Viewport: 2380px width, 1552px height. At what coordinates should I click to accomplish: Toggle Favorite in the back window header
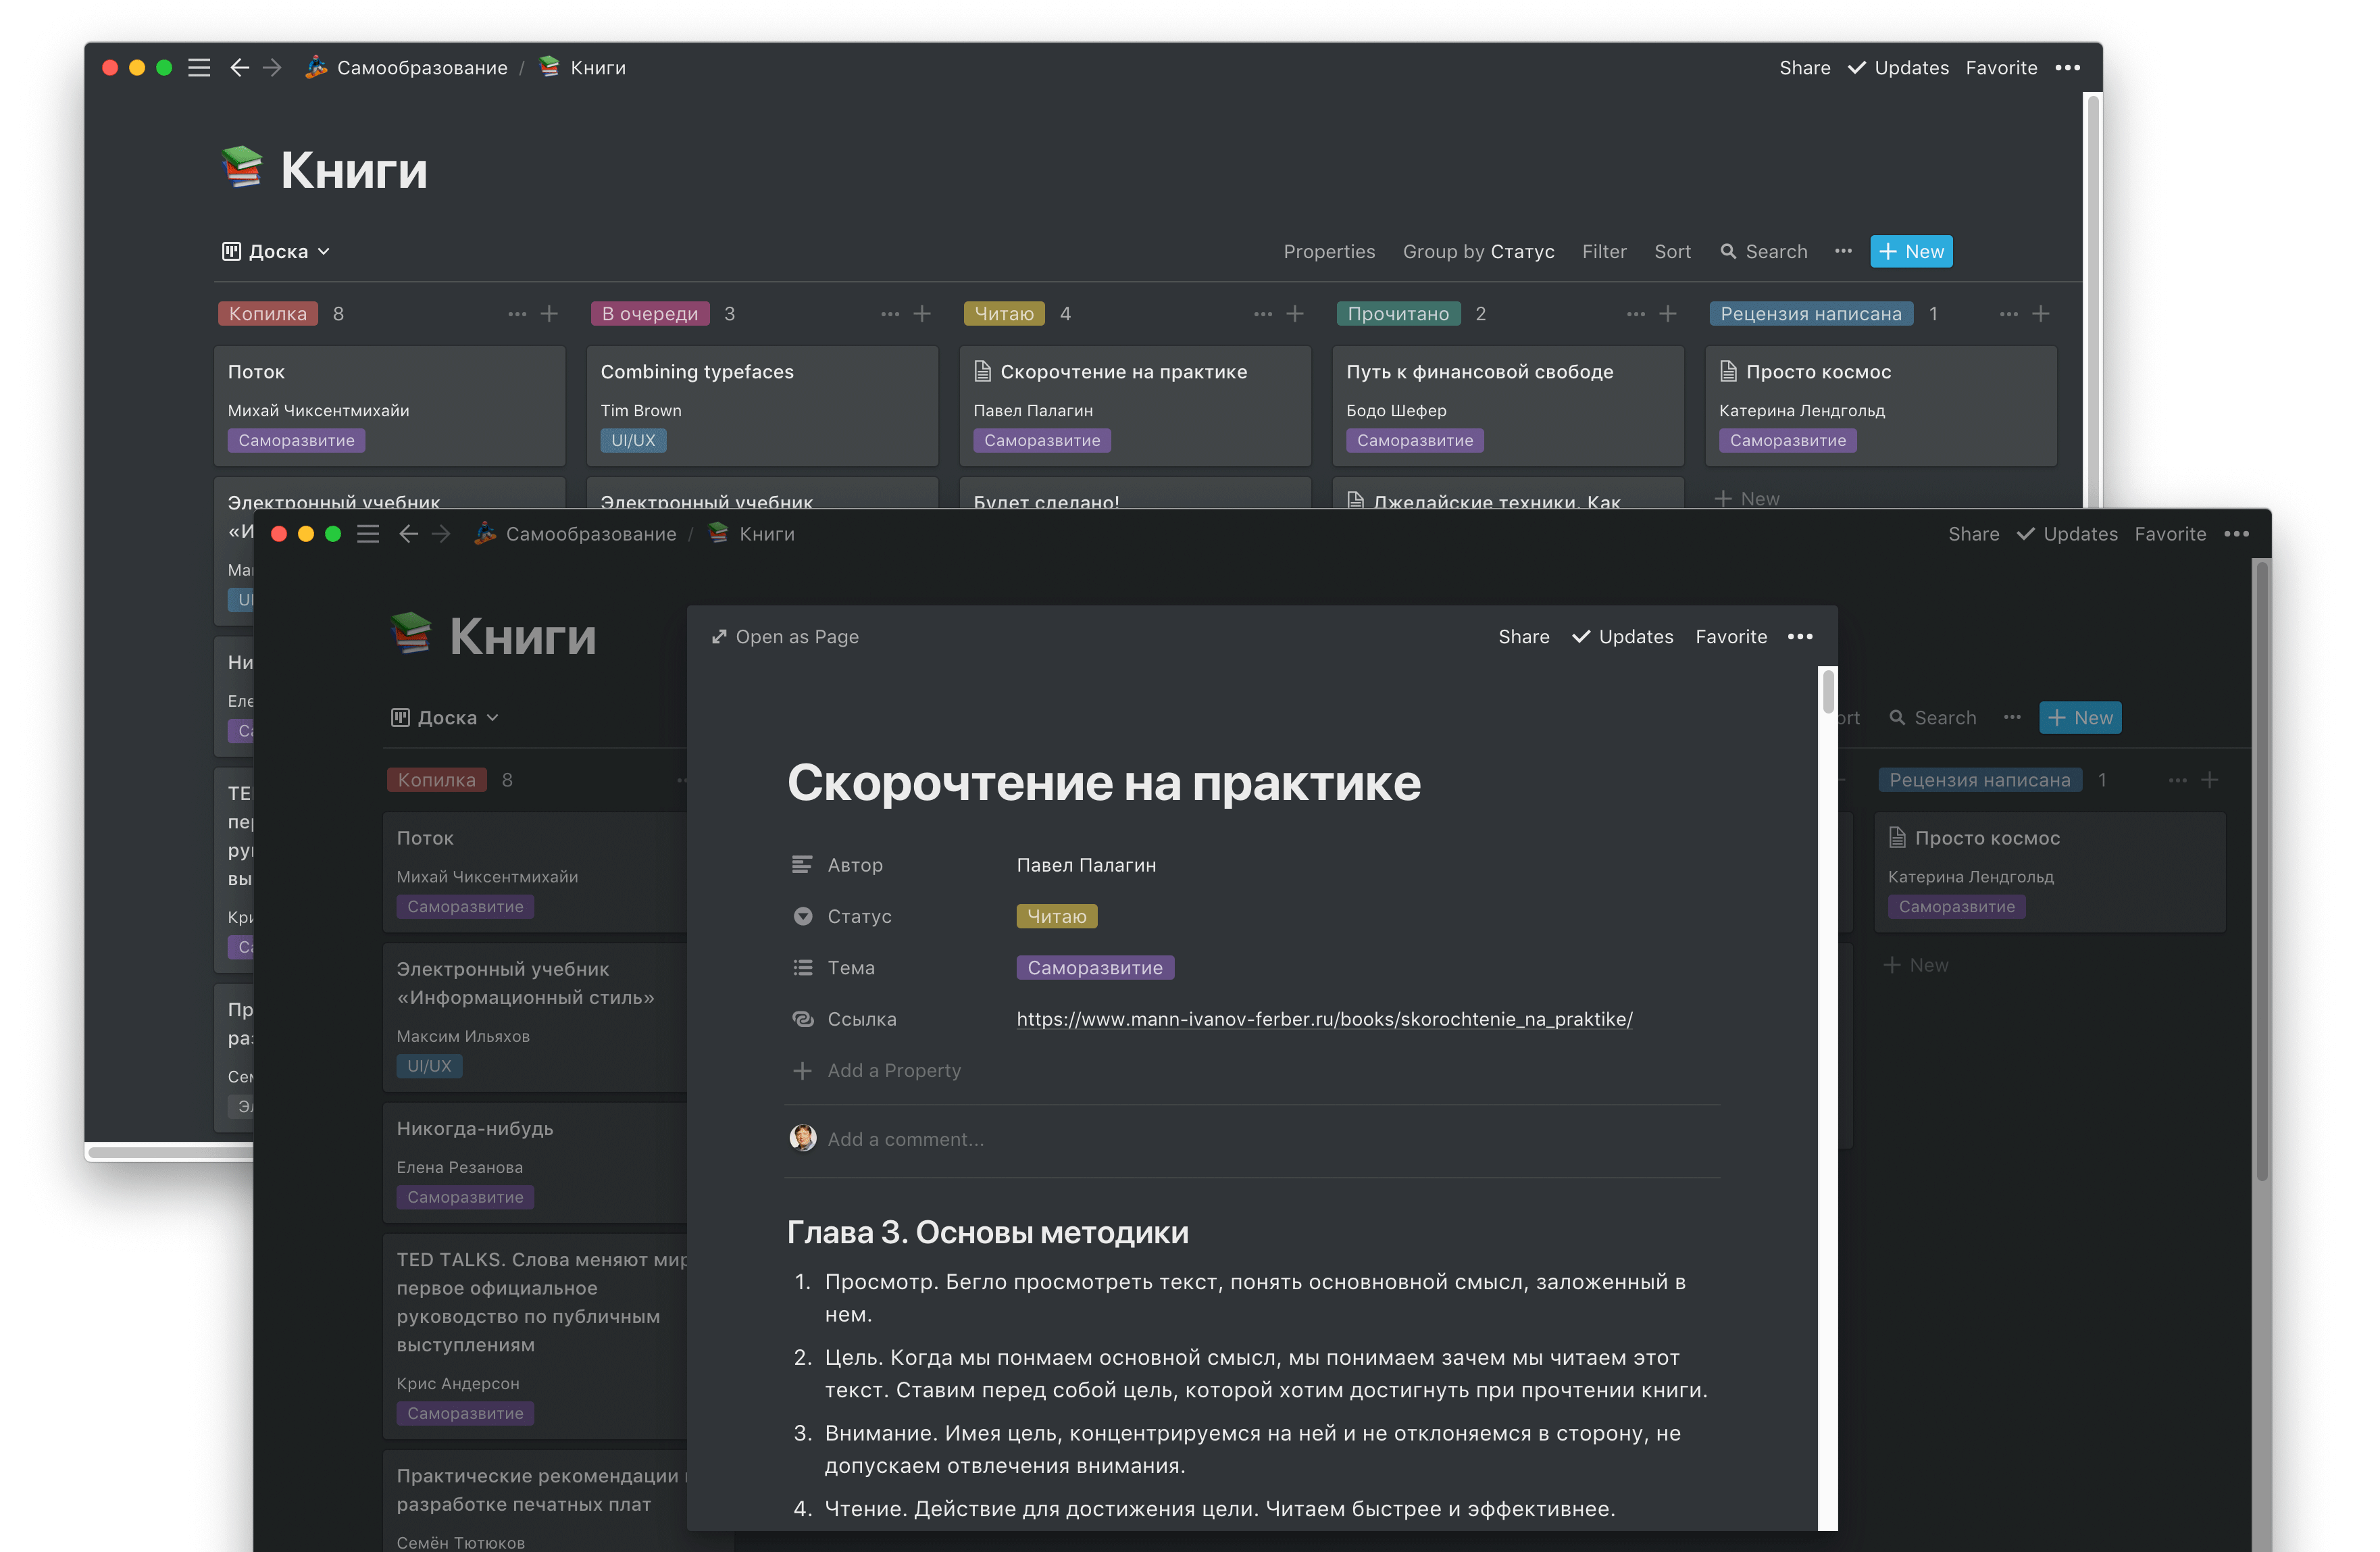point(2001,68)
